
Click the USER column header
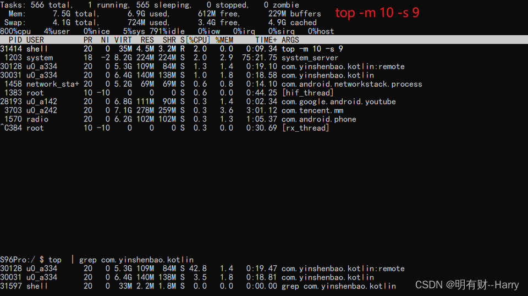pyautogui.click(x=35, y=40)
